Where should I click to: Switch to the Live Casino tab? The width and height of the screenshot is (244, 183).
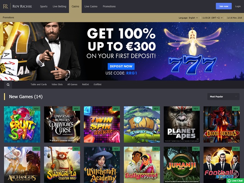[91, 6]
